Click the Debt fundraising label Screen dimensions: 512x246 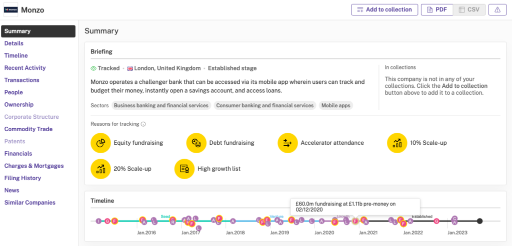click(232, 143)
